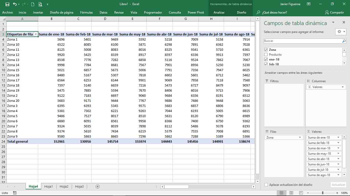The width and height of the screenshot is (350, 196).
Task: Click the zoom slider handle in status bar
Action: [323, 193]
